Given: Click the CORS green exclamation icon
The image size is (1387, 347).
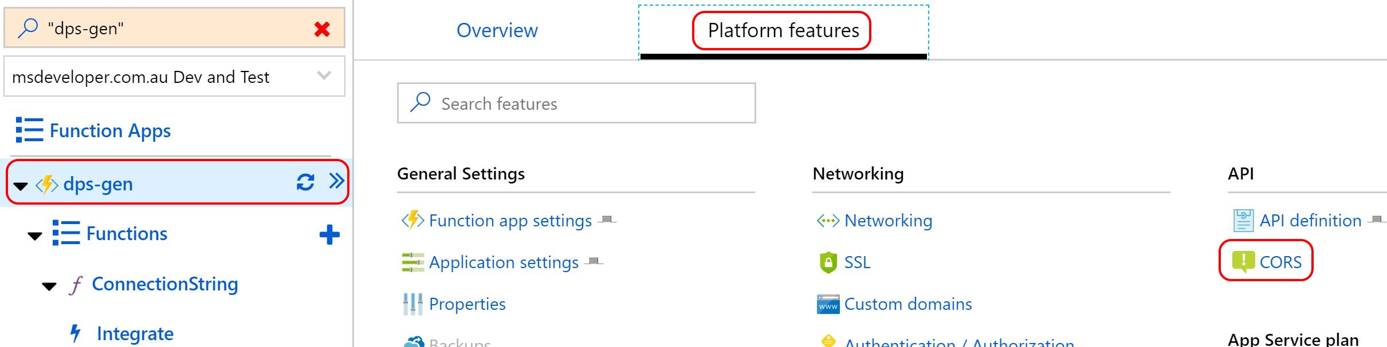Looking at the screenshot, I should [1243, 262].
